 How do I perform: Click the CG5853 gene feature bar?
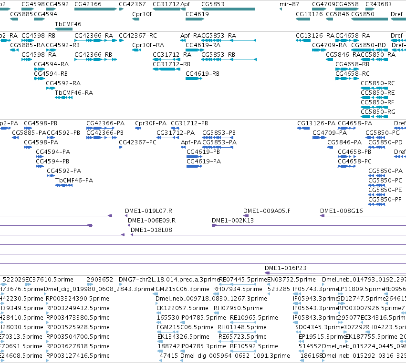228,9
